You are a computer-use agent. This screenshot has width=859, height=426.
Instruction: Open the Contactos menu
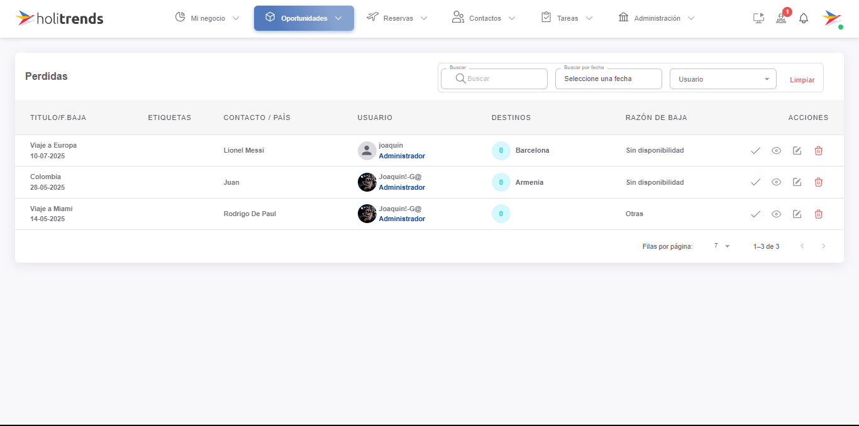484,18
